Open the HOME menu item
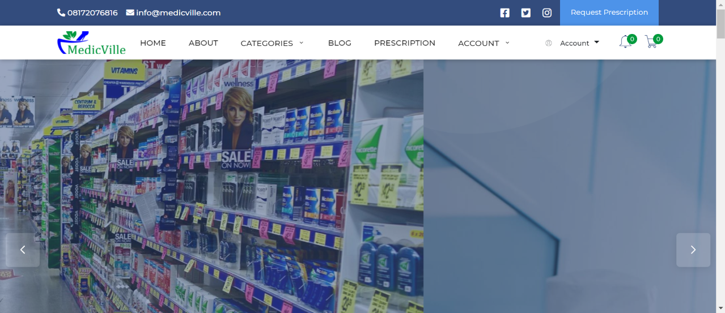Viewport: 725px width, 313px height. (x=153, y=43)
